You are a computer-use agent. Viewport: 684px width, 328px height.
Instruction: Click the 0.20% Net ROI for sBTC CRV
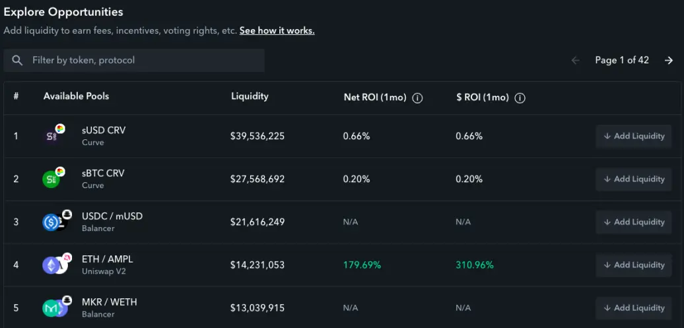(357, 179)
